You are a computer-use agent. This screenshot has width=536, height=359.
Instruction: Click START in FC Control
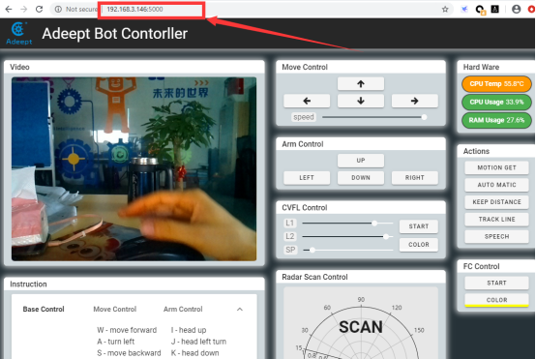(496, 283)
